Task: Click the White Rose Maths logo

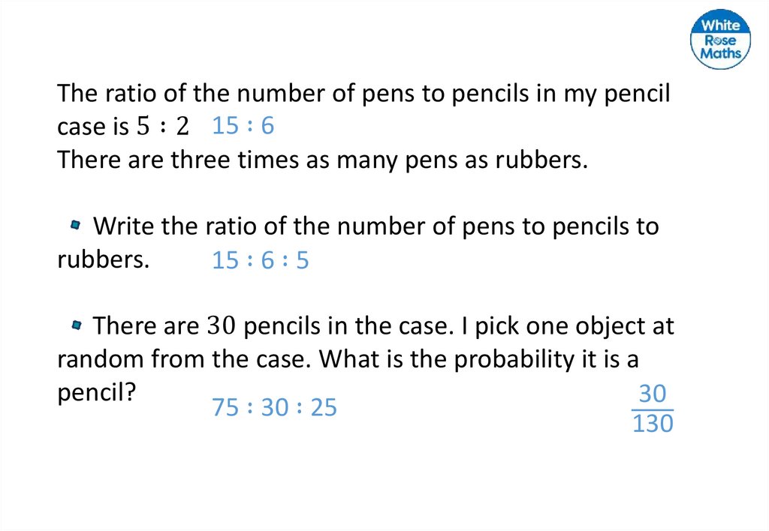Action: (719, 40)
